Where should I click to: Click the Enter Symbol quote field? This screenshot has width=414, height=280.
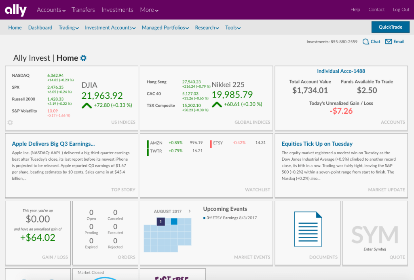coord(375,250)
